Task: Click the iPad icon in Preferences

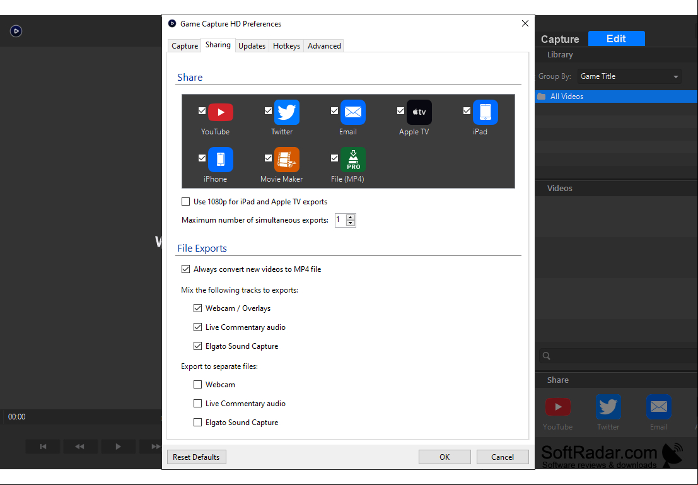Action: 486,112
